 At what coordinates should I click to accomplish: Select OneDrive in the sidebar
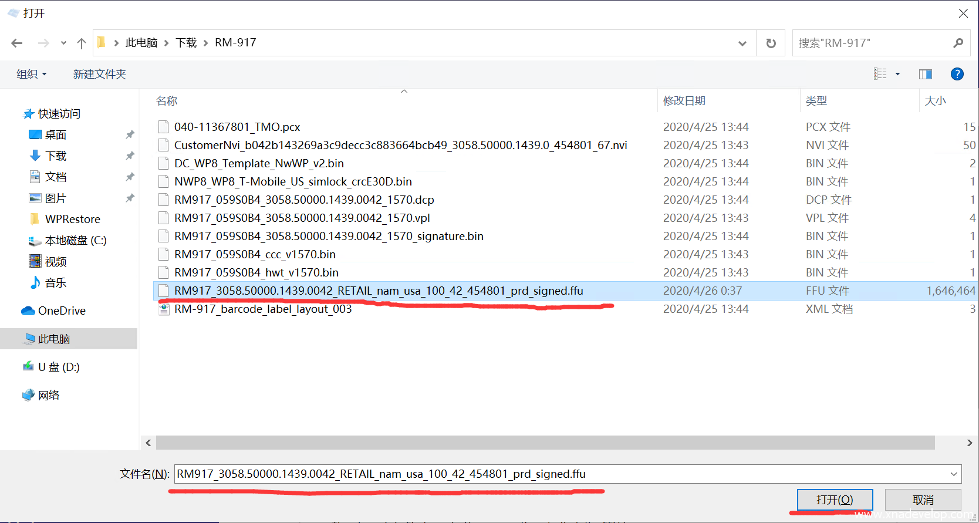point(62,311)
